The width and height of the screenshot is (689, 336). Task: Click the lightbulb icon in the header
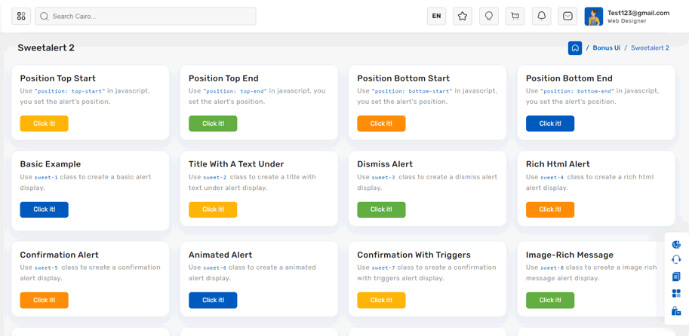pos(488,17)
